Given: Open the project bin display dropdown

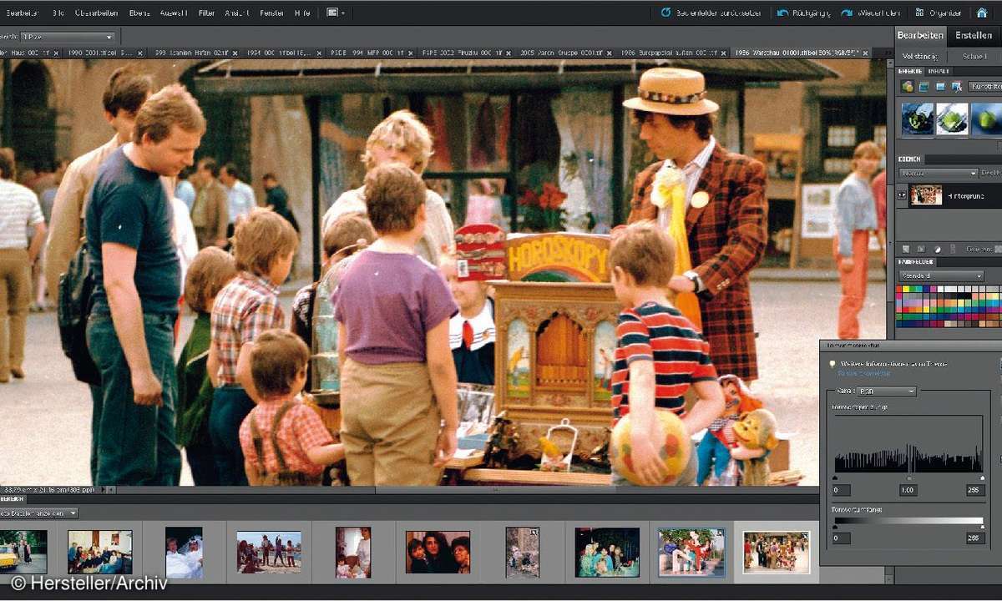Looking at the screenshot, I should (x=39, y=513).
